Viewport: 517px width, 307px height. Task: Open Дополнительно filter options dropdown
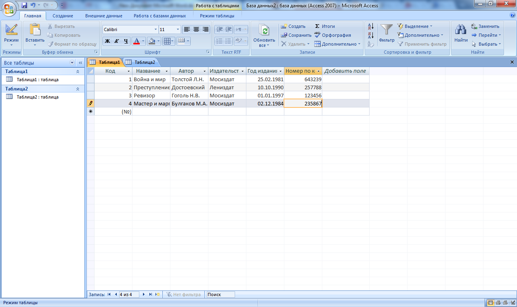[x=420, y=35]
